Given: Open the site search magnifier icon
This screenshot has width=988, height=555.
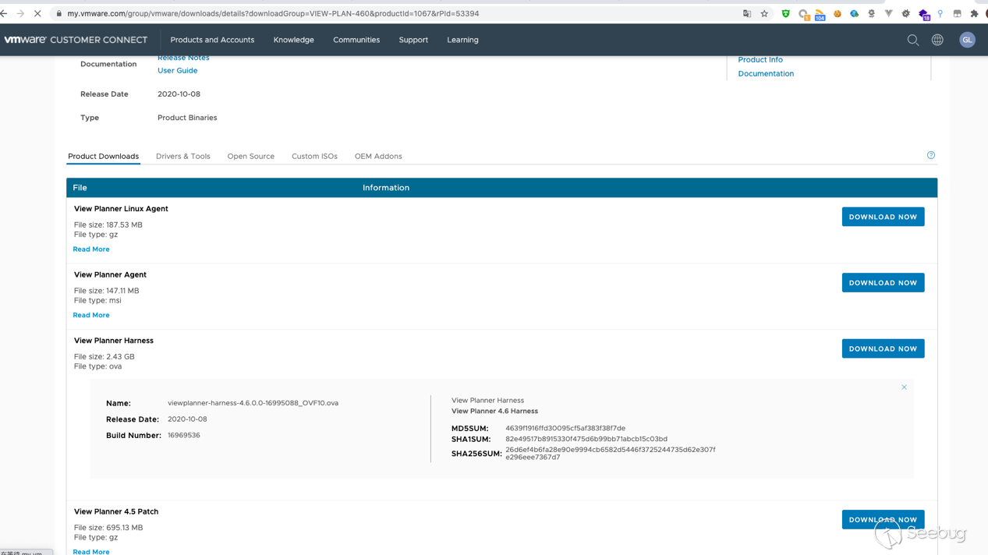Looking at the screenshot, I should click(912, 40).
